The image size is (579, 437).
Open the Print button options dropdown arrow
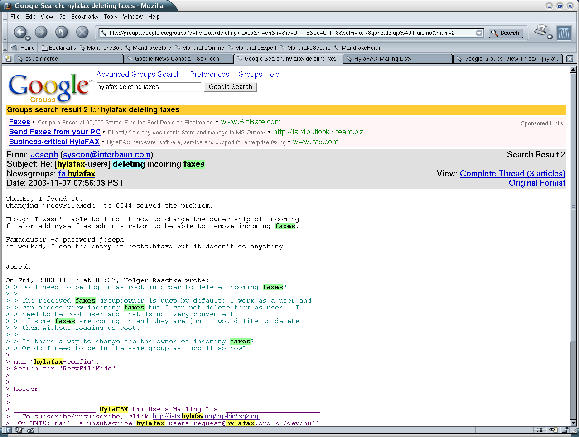(x=550, y=37)
